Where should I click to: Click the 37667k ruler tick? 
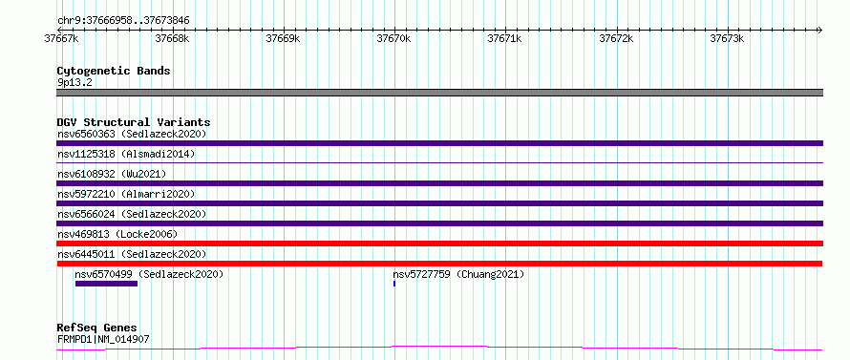(x=62, y=38)
